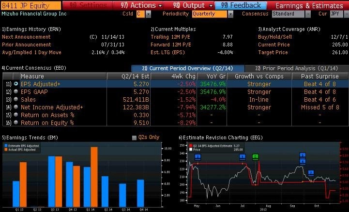Image resolution: width=349 pixels, height=212 pixels.
Task: Click the Missed 5 of 8 cell
Action: [320, 107]
